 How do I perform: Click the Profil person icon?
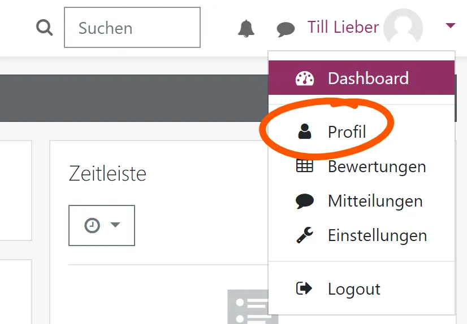click(305, 132)
